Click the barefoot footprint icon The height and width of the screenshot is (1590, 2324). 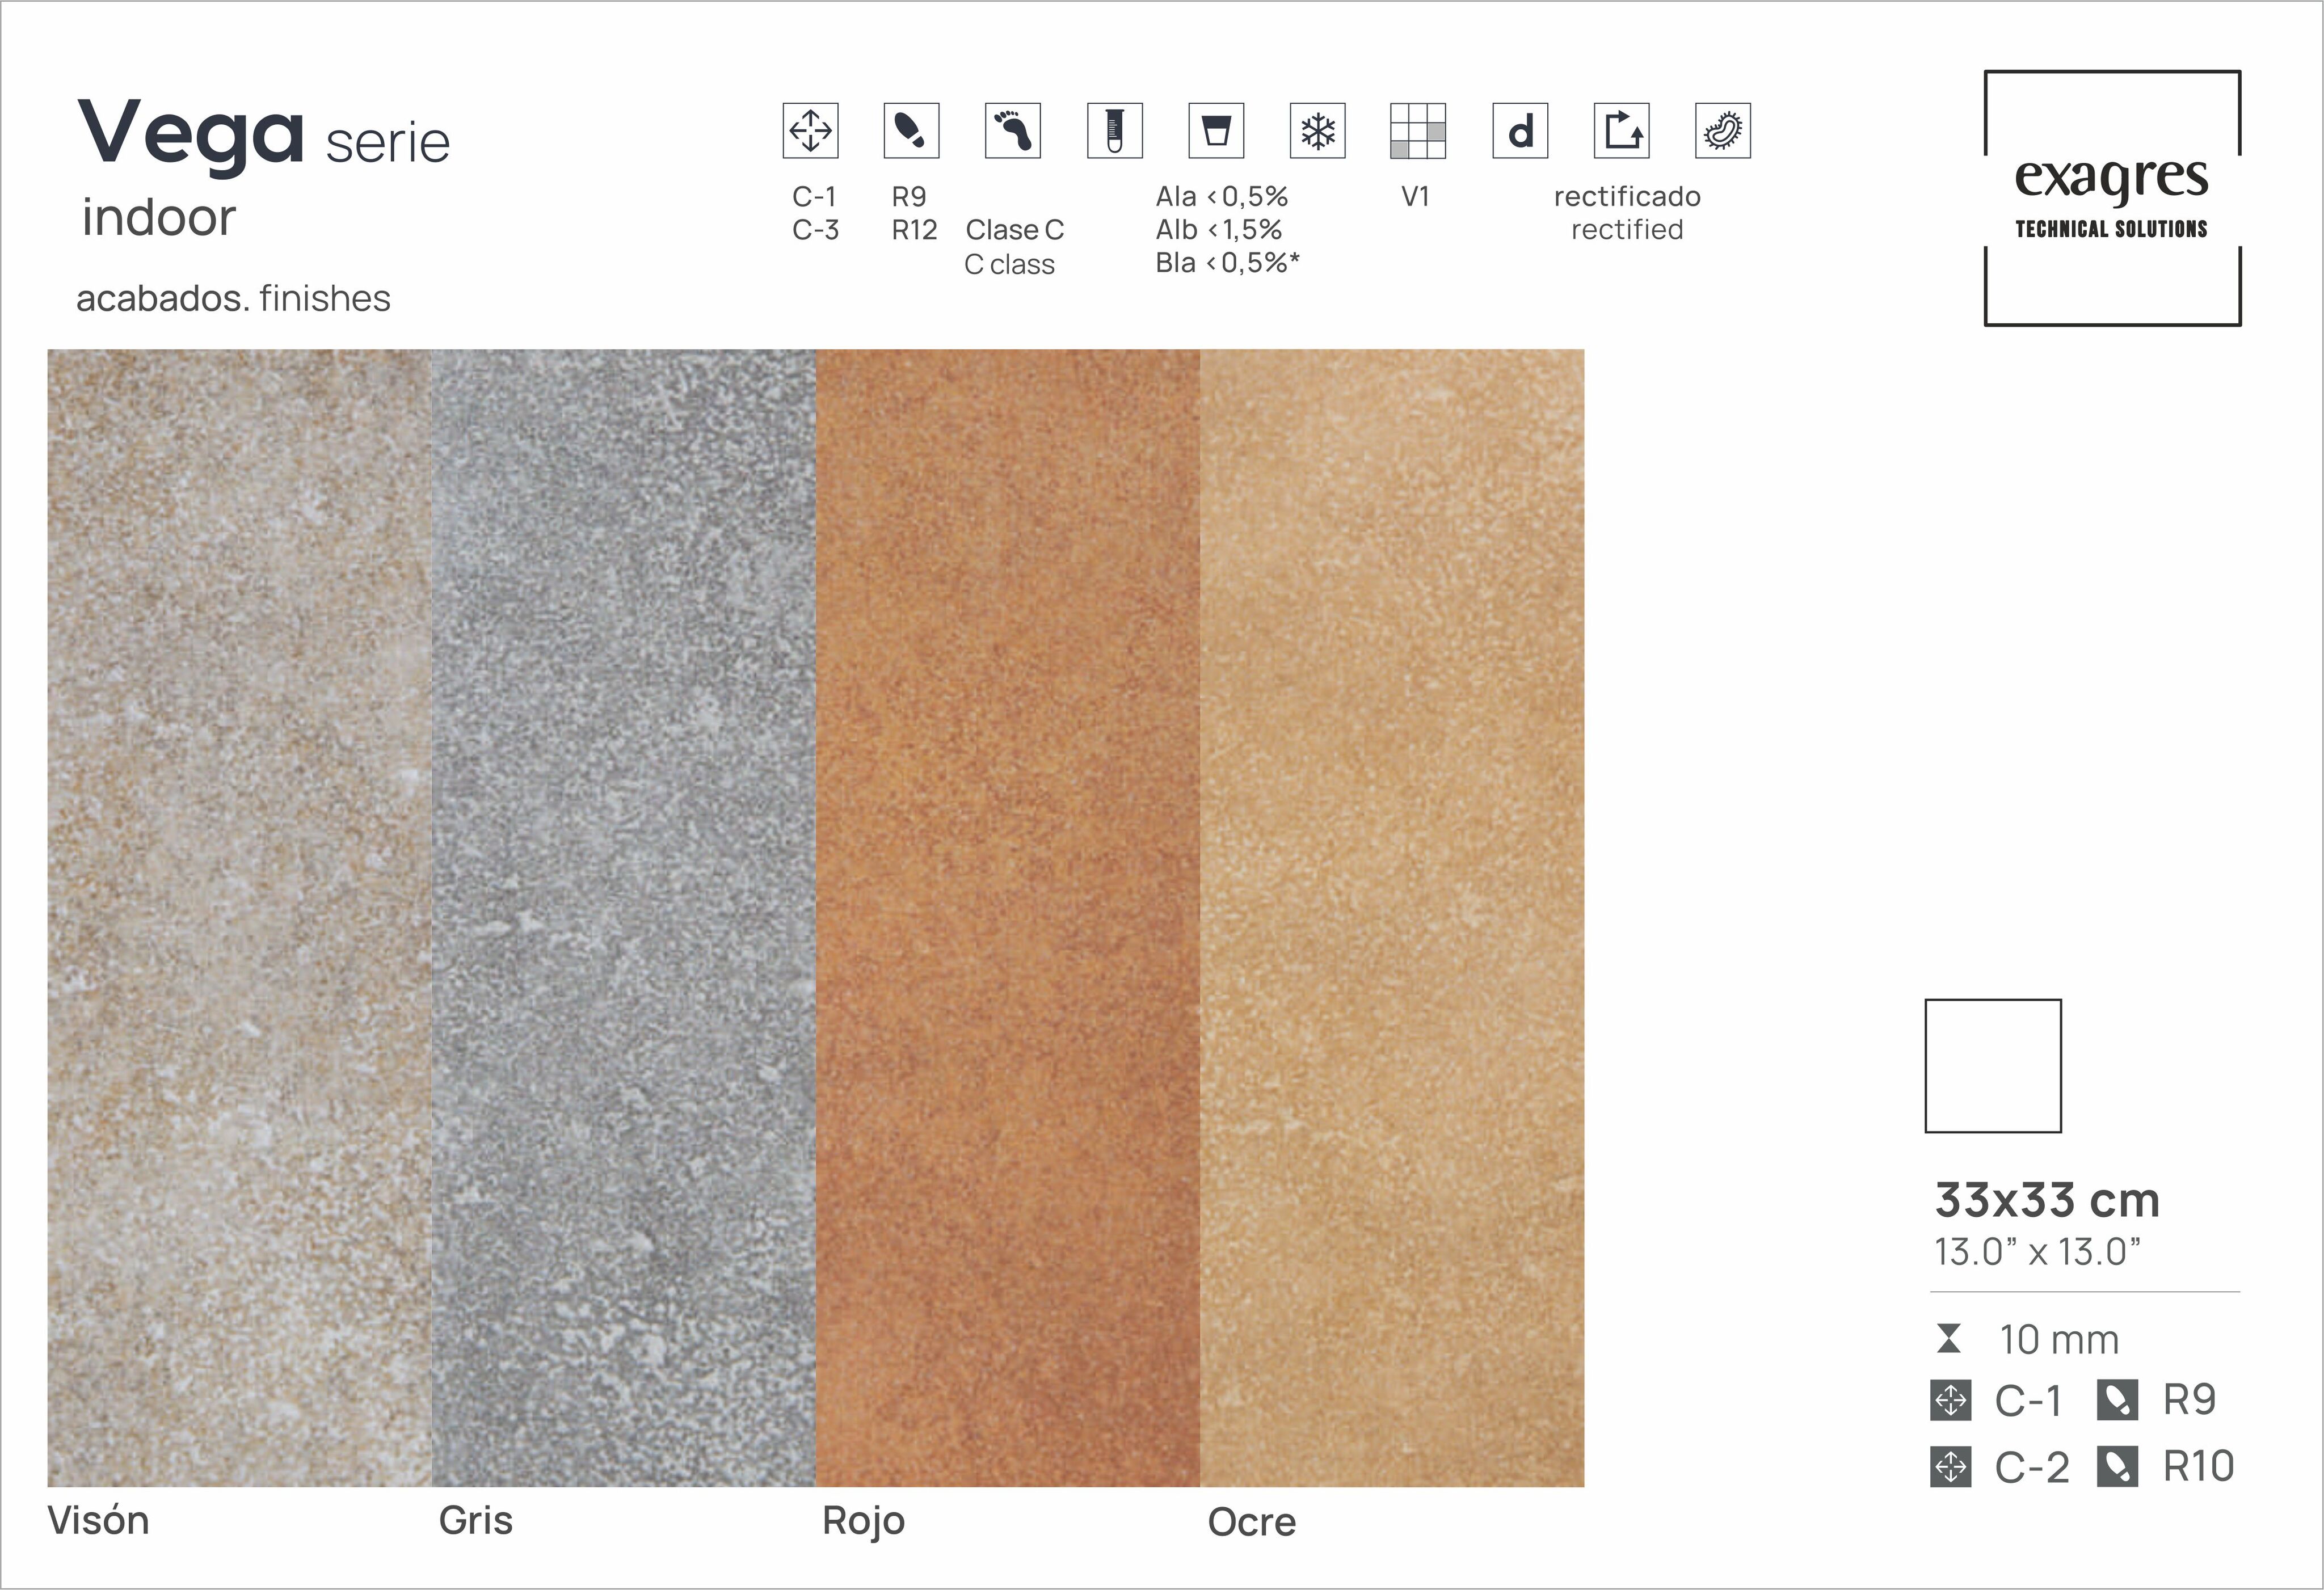click(x=1012, y=131)
